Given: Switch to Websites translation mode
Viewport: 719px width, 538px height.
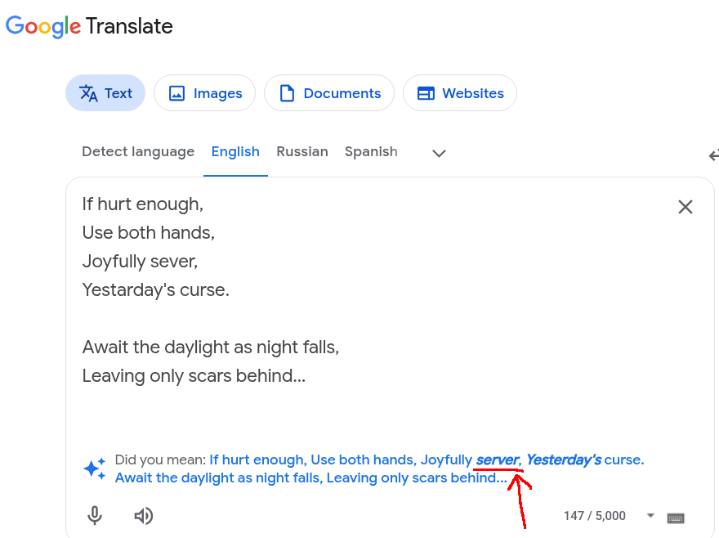Looking at the screenshot, I should pos(460,93).
